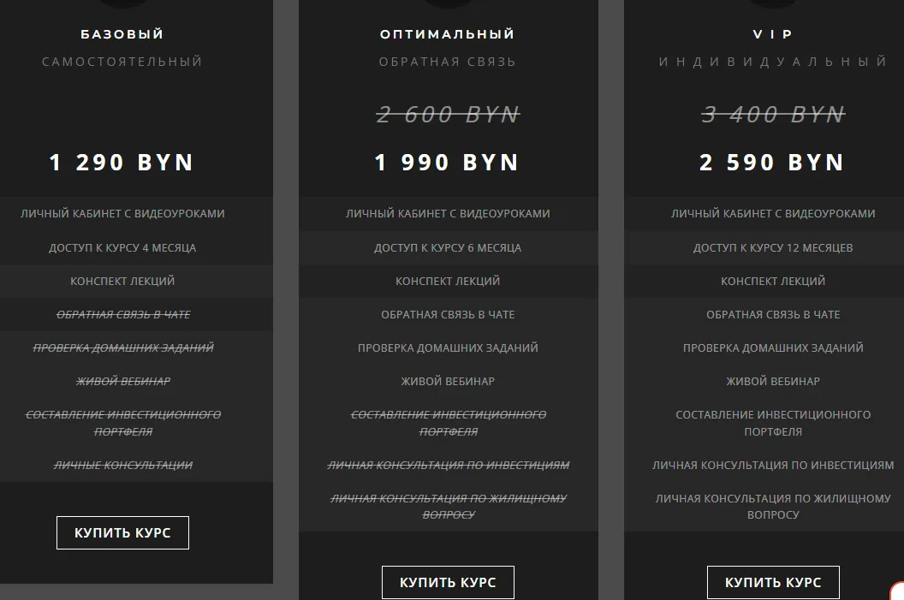The image size is (904, 600).
Task: Click the 1 990 BYN price
Action: click(448, 162)
